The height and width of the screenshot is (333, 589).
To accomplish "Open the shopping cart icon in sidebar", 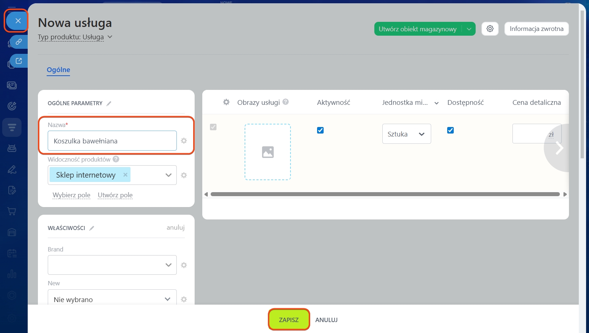I will [12, 211].
